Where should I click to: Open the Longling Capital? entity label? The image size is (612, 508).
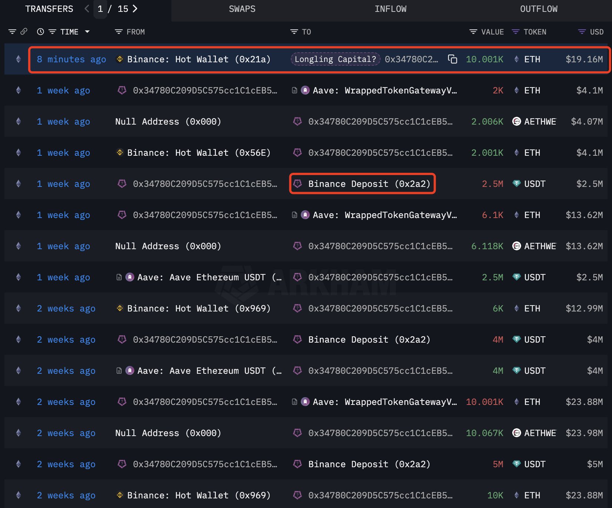pos(335,59)
